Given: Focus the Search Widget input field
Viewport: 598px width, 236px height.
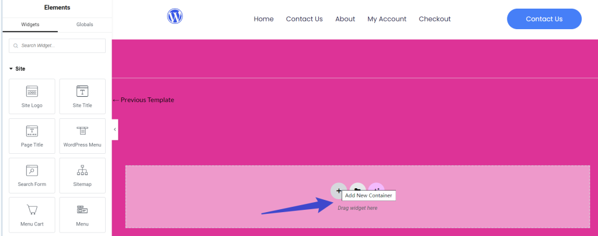Looking at the screenshot, I should point(57,45).
